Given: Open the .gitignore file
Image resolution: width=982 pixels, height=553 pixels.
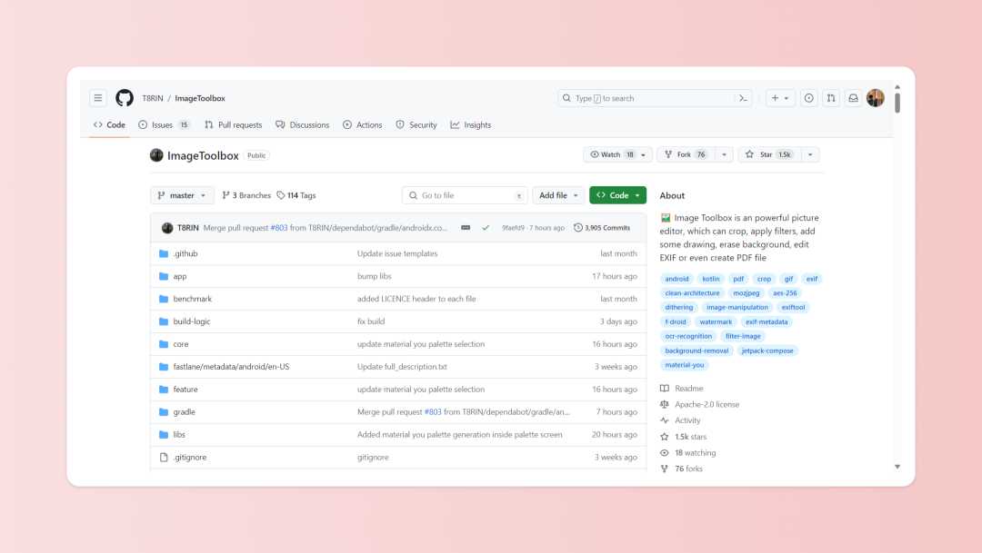Looking at the screenshot, I should [190, 458].
